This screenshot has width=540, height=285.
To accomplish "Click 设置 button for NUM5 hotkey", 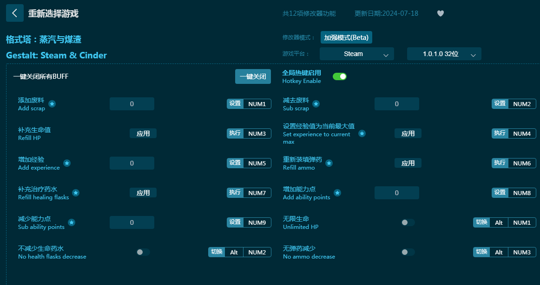I will (235, 163).
